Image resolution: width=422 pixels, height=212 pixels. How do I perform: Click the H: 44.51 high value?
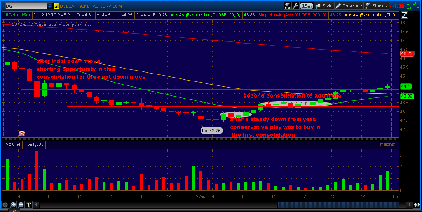tap(104, 15)
